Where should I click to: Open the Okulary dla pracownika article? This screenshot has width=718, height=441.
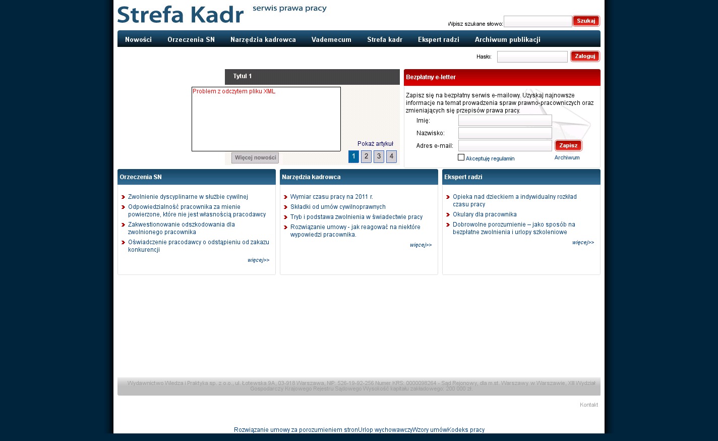pos(485,214)
